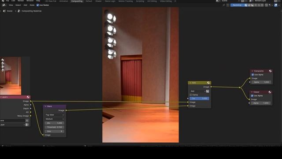Viewport: 282px width, 159px height.
Task: Switch to the UV Editing workspace tab
Action: (x=152, y=1)
